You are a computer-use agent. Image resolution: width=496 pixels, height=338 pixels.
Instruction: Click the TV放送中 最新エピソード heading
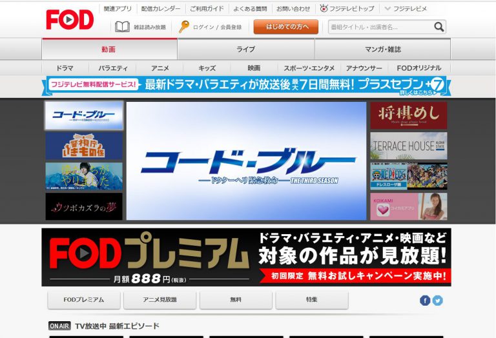click(x=117, y=326)
